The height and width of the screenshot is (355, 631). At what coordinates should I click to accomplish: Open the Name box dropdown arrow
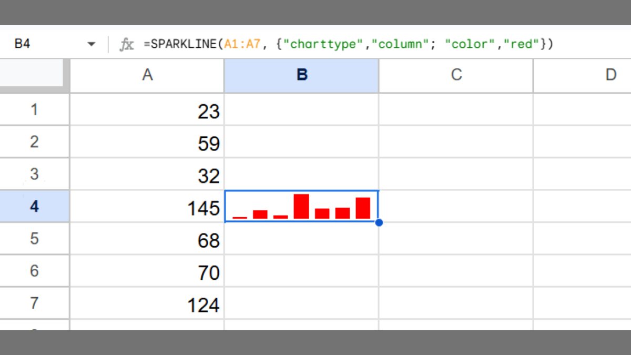coord(91,45)
